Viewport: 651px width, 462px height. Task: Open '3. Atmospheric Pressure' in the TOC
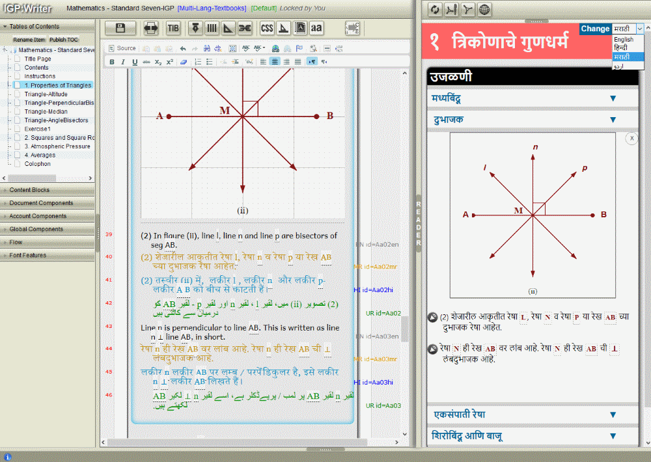click(57, 146)
